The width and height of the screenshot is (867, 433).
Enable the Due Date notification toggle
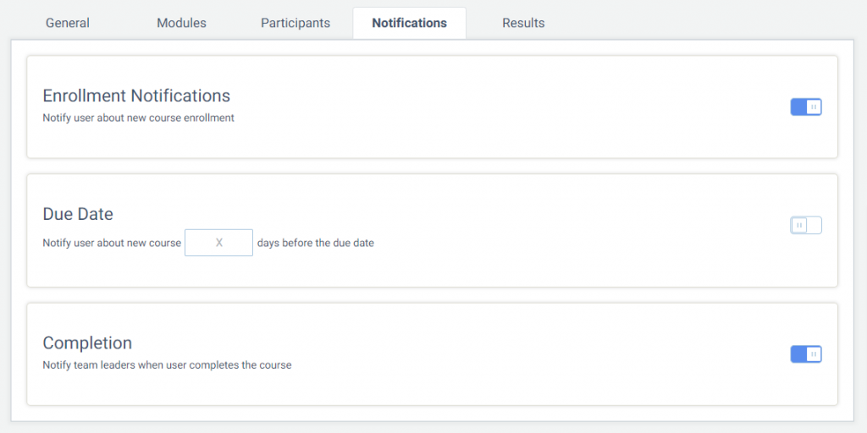coord(806,225)
